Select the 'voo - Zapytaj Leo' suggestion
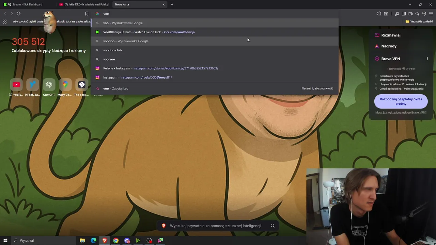Screen dimensions: 436x245 coord(215,88)
